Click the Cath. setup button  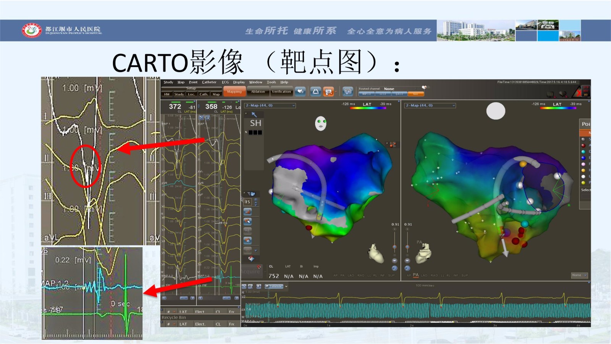pos(204,94)
